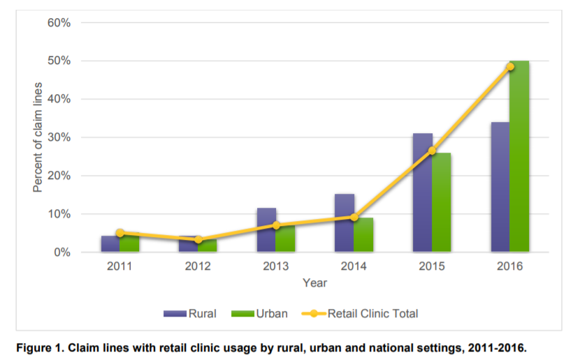Click the 2016 yellow line data point
This screenshot has height=364, width=573.
(x=510, y=66)
